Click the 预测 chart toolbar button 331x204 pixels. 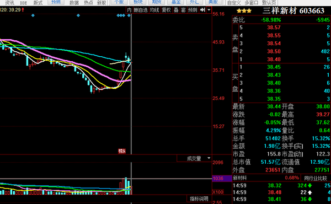[x=193, y=10]
